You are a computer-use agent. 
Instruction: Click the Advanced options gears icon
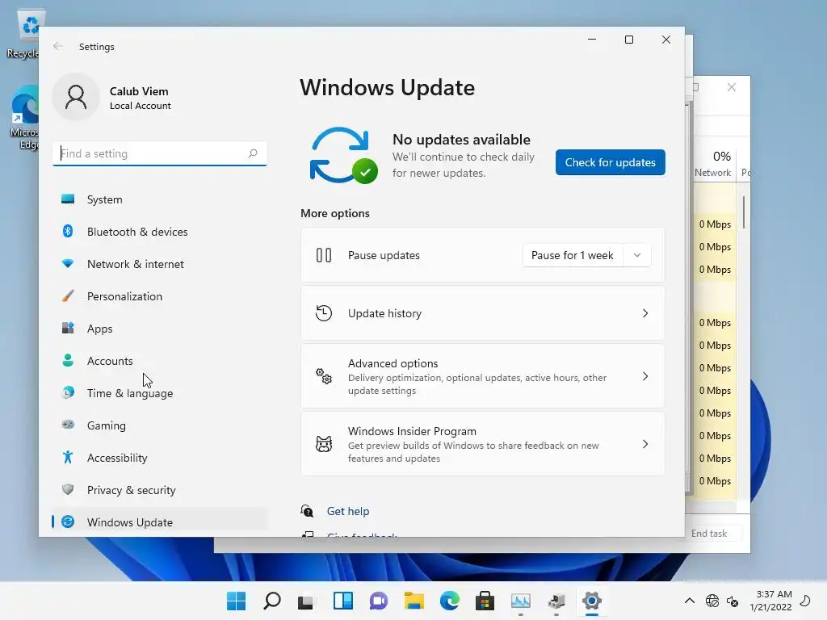coord(324,376)
